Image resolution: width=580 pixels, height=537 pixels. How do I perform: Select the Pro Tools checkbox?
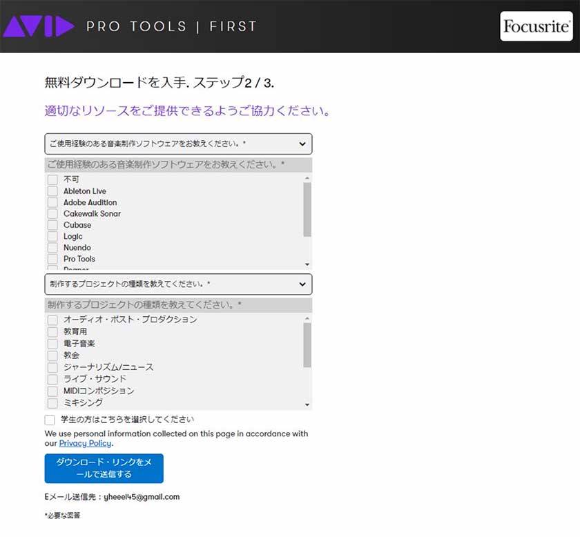pos(52,259)
